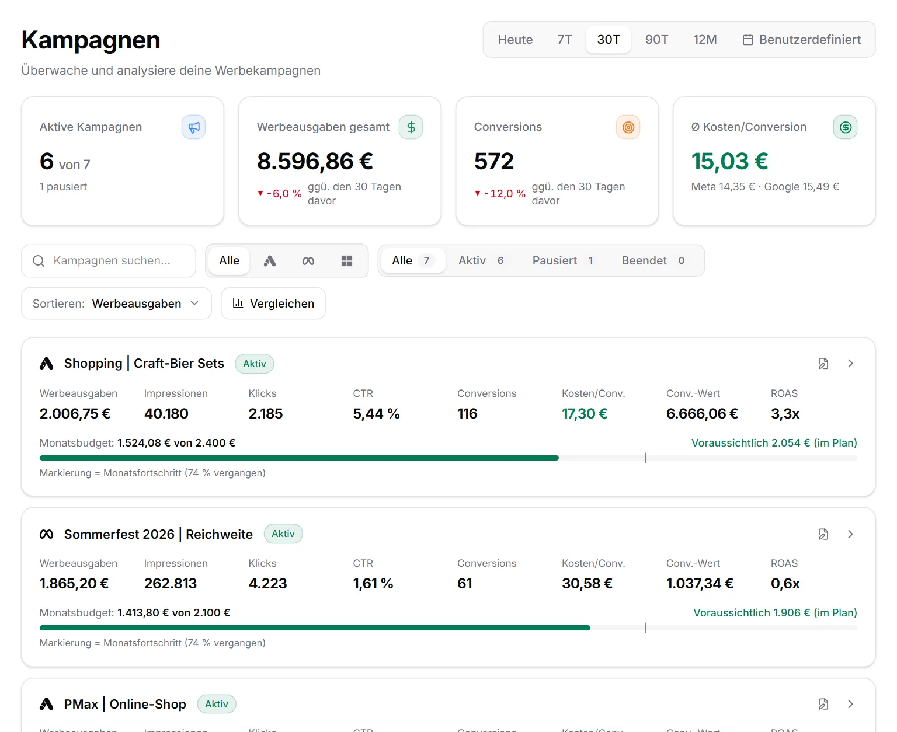The width and height of the screenshot is (897, 732).
Task: Open notes for Shopping Craft-Bier Sets campaign
Action: pyautogui.click(x=823, y=364)
